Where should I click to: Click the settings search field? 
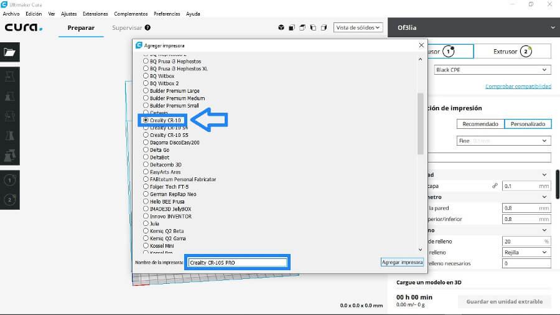pyautogui.click(x=489, y=157)
